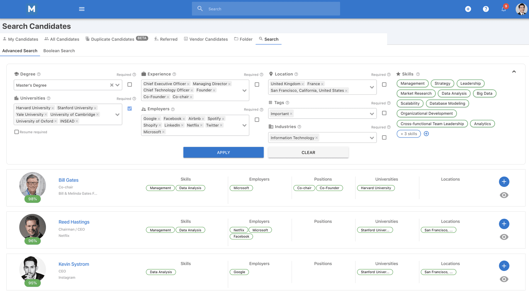This screenshot has height=292, width=529.
Task: Click the search magnifier icon in top bar
Action: pos(200,9)
